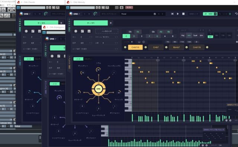This screenshot has width=238, height=147.
Task: Zoom out piano roll with minus icon
Action: point(226,120)
